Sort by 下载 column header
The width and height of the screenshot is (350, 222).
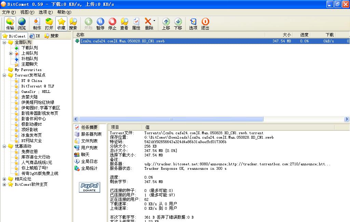tap(323, 35)
